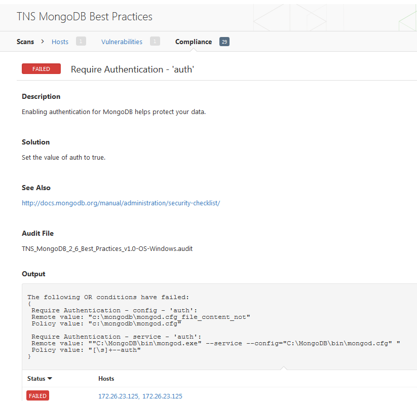Click the Hosts count badge
This screenshot has height=401, width=417.
pyautogui.click(x=81, y=41)
